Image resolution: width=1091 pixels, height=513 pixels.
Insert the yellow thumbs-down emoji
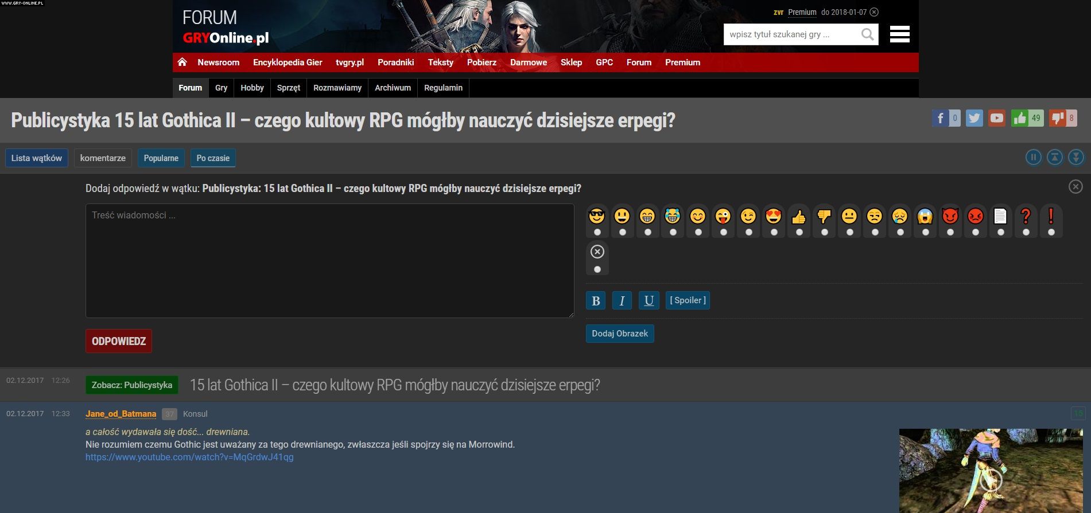[x=824, y=216]
